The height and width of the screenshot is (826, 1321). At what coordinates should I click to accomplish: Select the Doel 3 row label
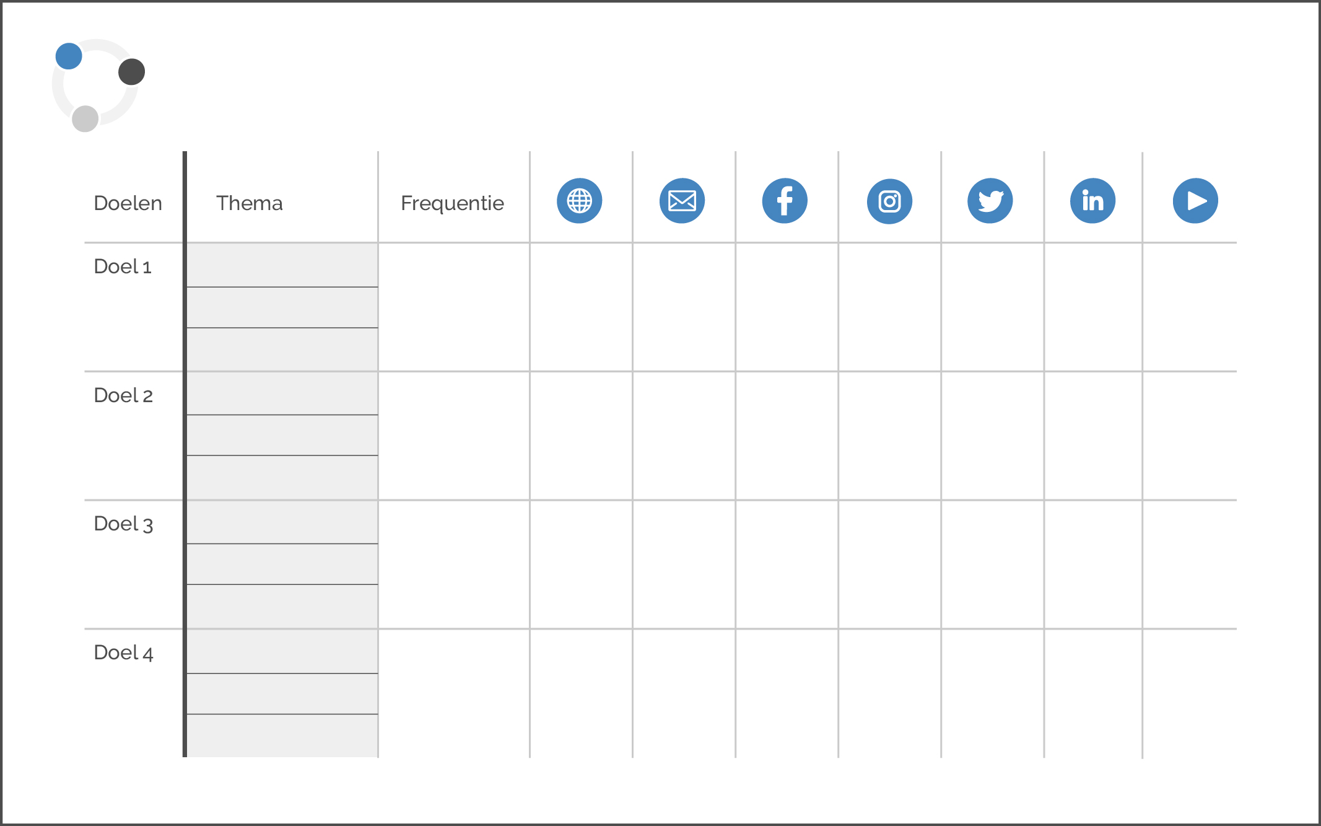(123, 524)
